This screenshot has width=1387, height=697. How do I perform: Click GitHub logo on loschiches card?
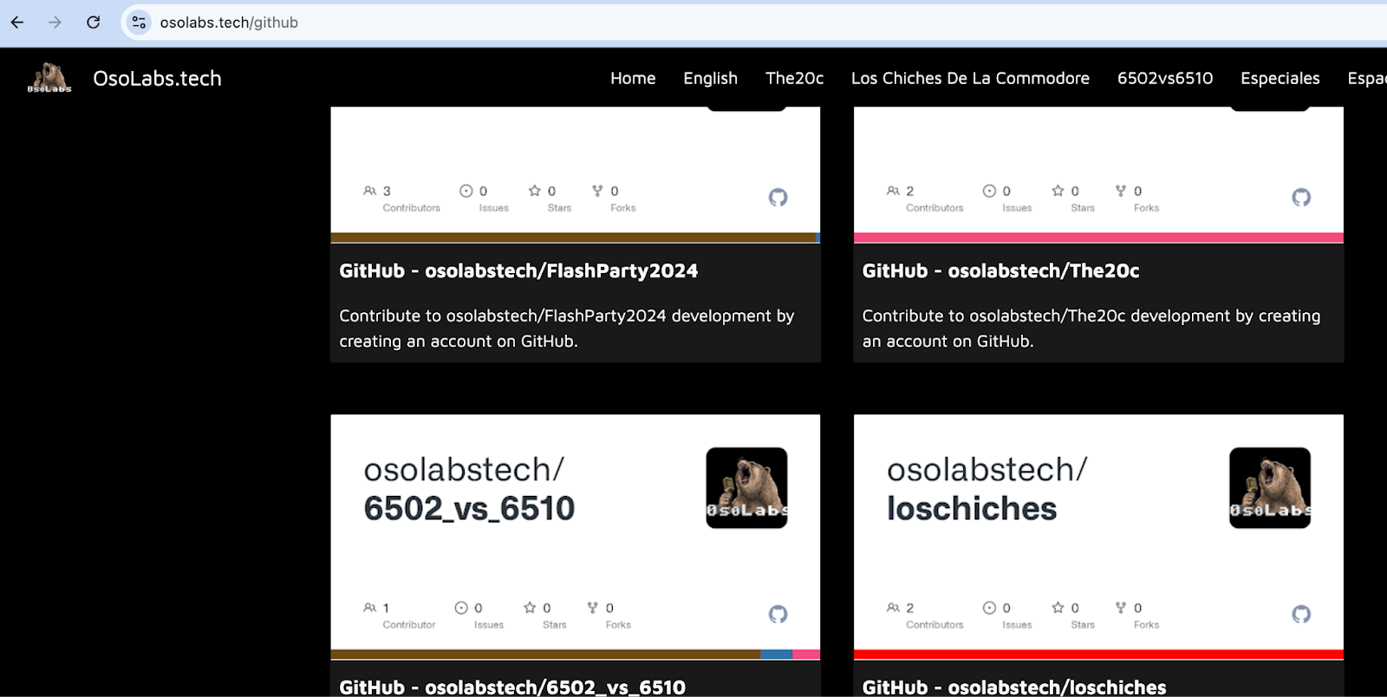[x=1301, y=615]
